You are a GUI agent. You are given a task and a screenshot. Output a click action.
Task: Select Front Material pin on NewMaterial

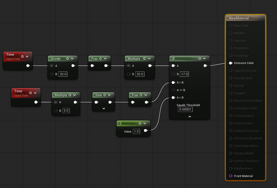(231, 176)
